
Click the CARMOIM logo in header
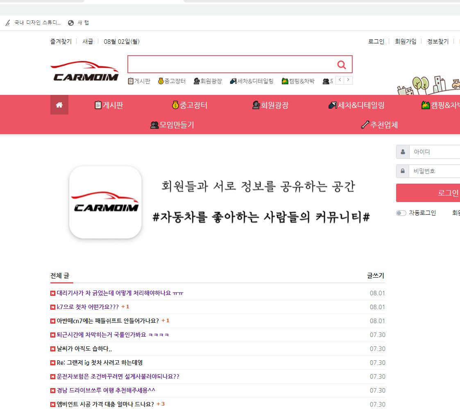[84, 71]
